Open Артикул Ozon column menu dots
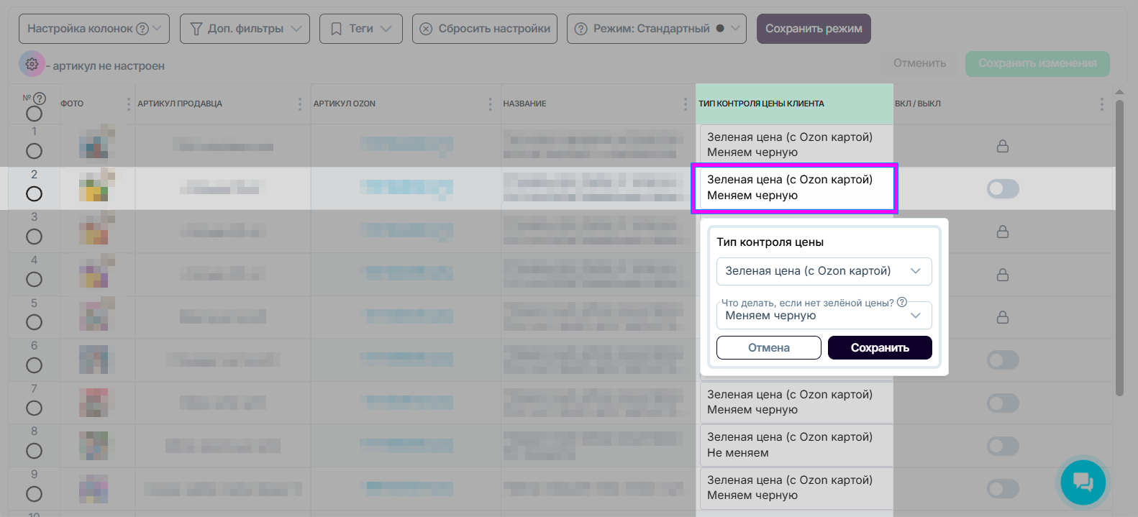This screenshot has height=517, width=1138. pos(490,104)
